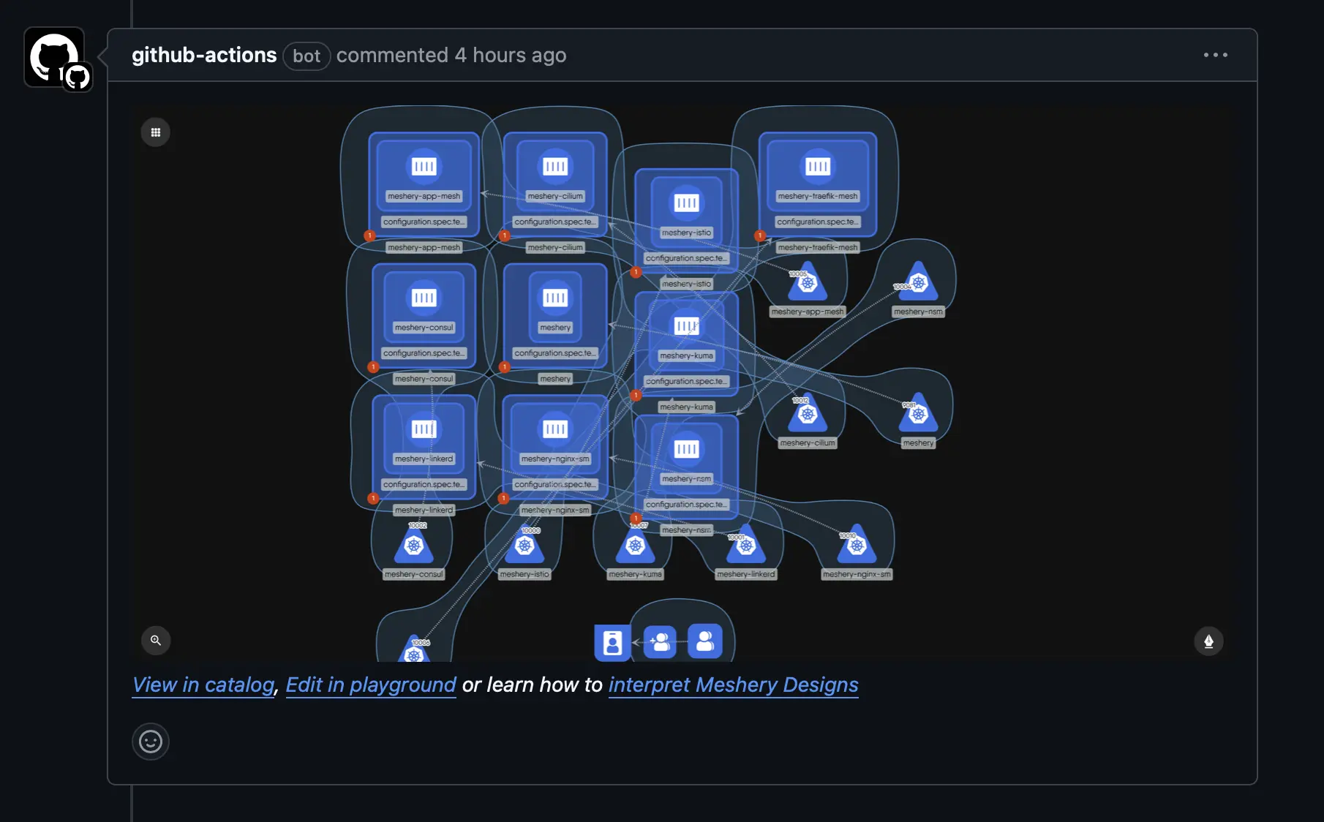Screen dimensions: 1324x822
Task: Click the zoom magnifier icon
Action: (x=155, y=641)
